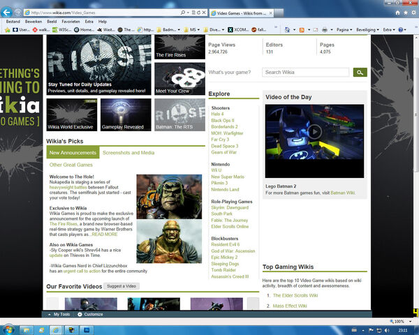Click the page vertical scrollbar thumb
Image resolution: width=419 pixels, height=335 pixels.
pyautogui.click(x=416, y=114)
